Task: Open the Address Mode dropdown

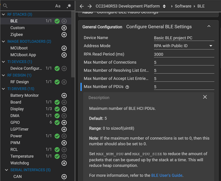Action: (184, 46)
